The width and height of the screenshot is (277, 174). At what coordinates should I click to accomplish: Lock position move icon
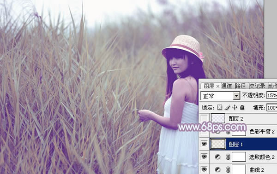tap(235, 107)
